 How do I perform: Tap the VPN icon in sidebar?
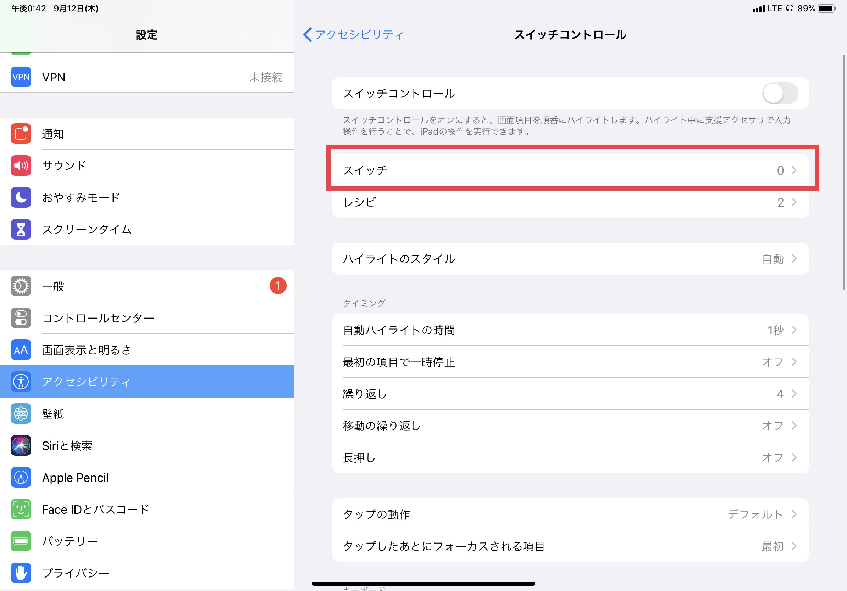(21, 77)
